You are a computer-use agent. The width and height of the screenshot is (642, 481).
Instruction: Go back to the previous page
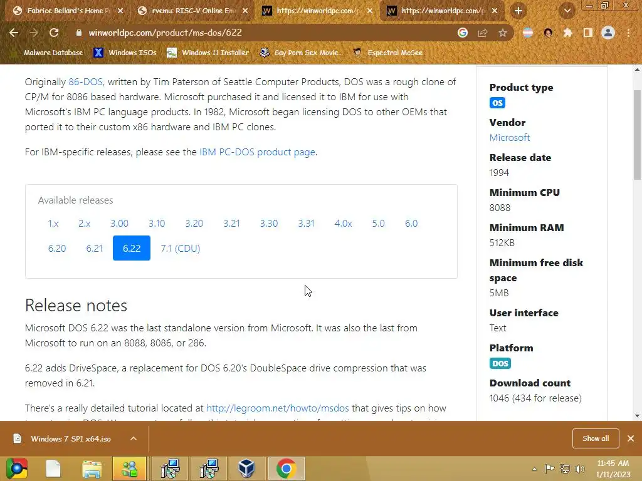pos(14,33)
